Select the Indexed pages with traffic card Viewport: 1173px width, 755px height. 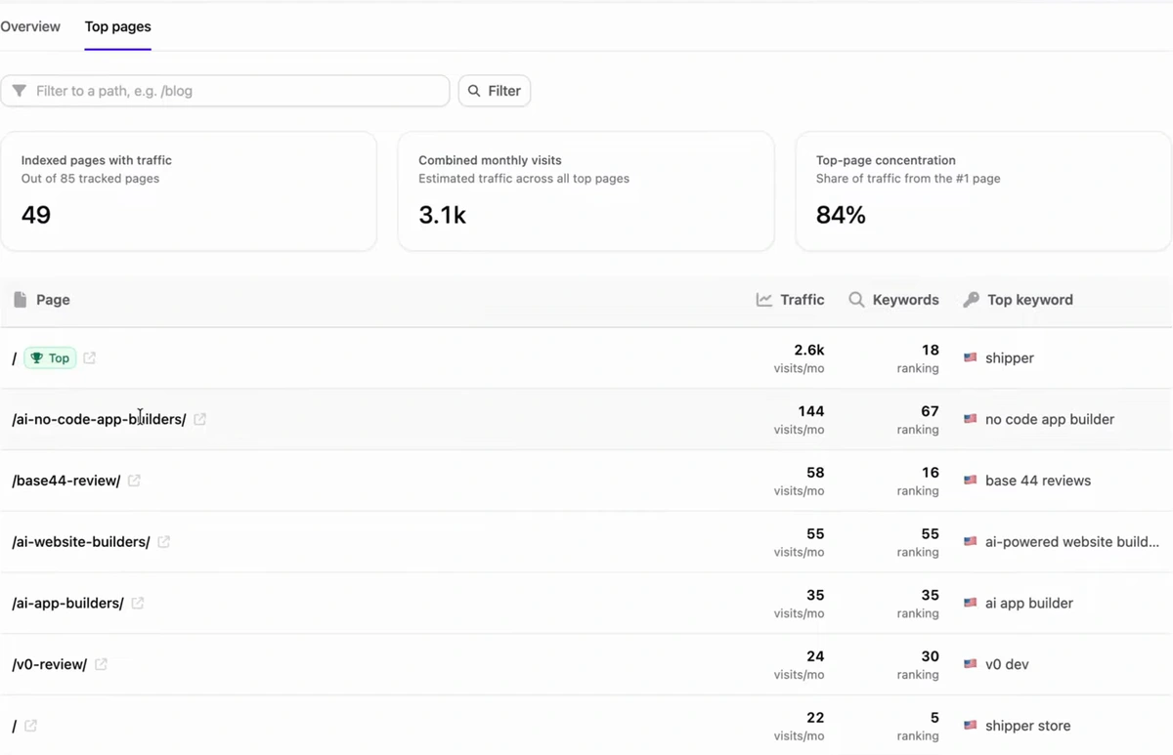[x=189, y=191]
